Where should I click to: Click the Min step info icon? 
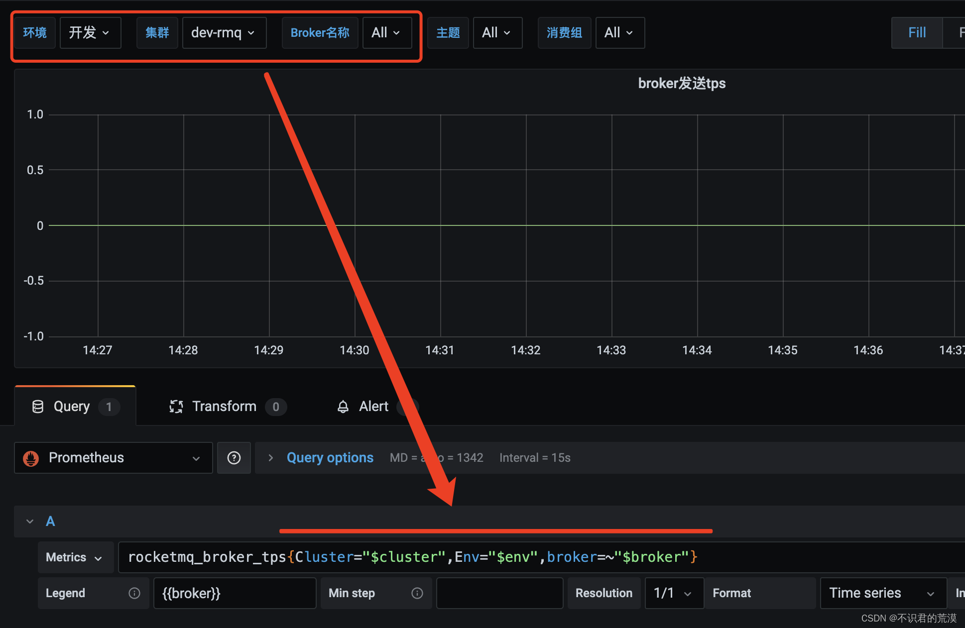point(417,593)
